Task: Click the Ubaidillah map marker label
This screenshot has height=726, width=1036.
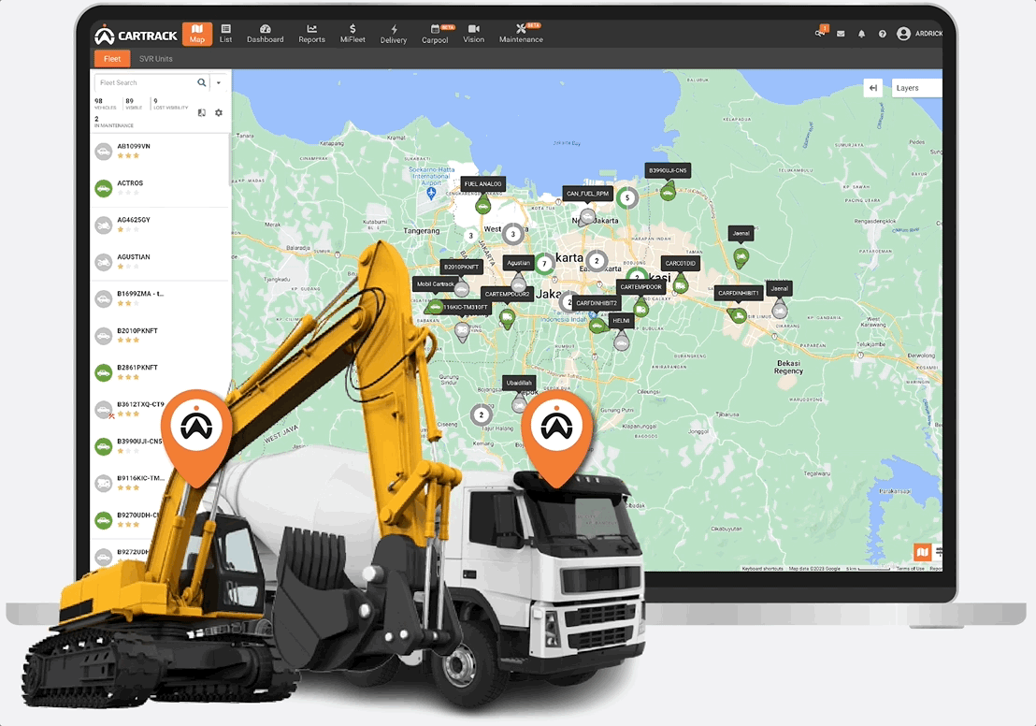Action: point(519,383)
